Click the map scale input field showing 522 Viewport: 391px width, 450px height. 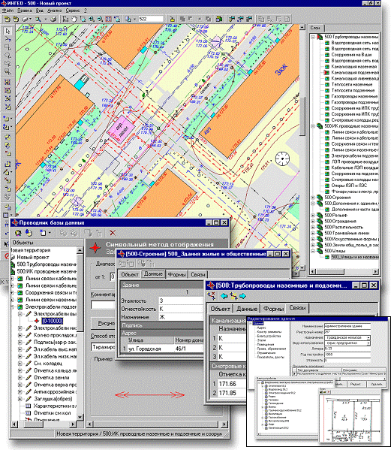point(151,20)
